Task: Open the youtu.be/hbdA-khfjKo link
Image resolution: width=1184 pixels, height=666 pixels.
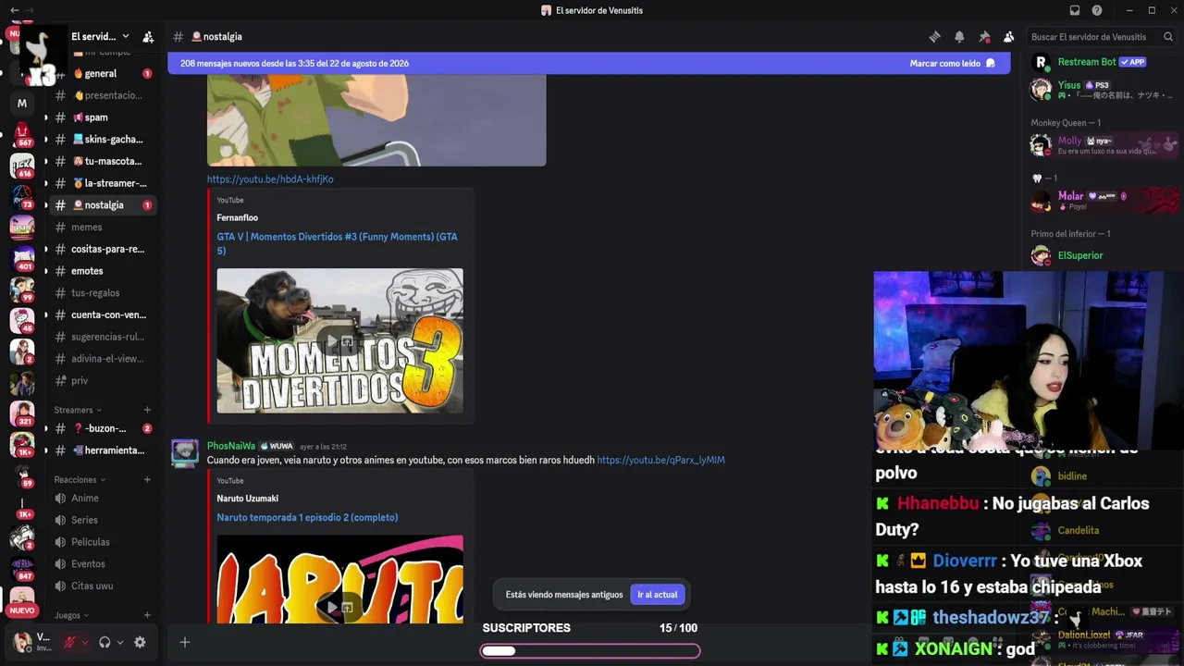Action: click(270, 179)
